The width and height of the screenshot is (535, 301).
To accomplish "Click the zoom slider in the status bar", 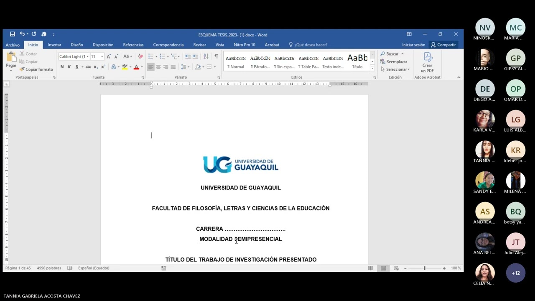I will pos(424,268).
